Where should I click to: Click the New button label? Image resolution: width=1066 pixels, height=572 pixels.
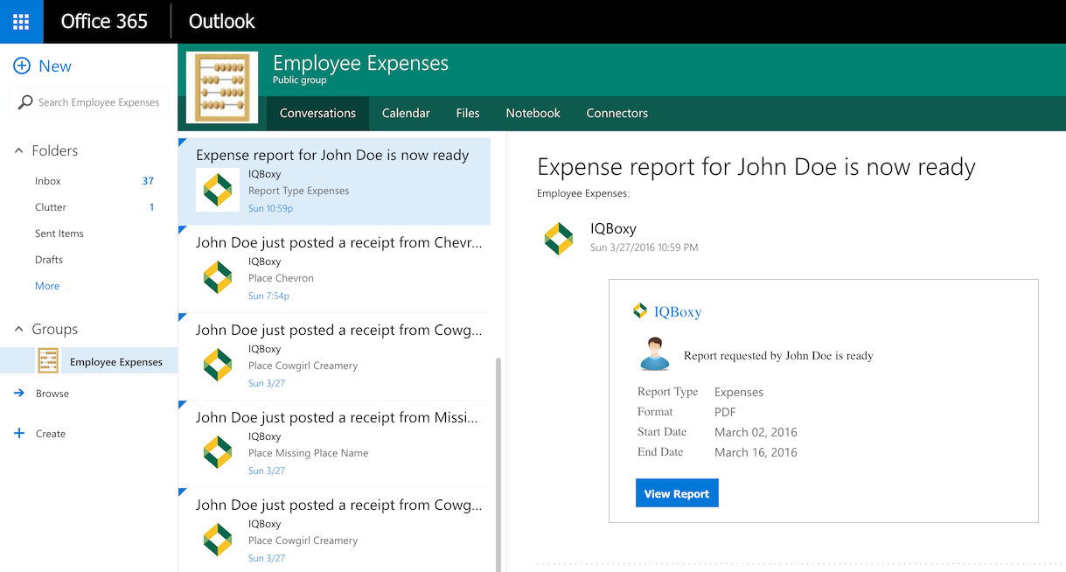point(55,66)
